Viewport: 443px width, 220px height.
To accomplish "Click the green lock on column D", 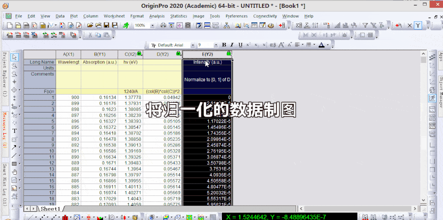I will pyautogui.click(x=178, y=53).
